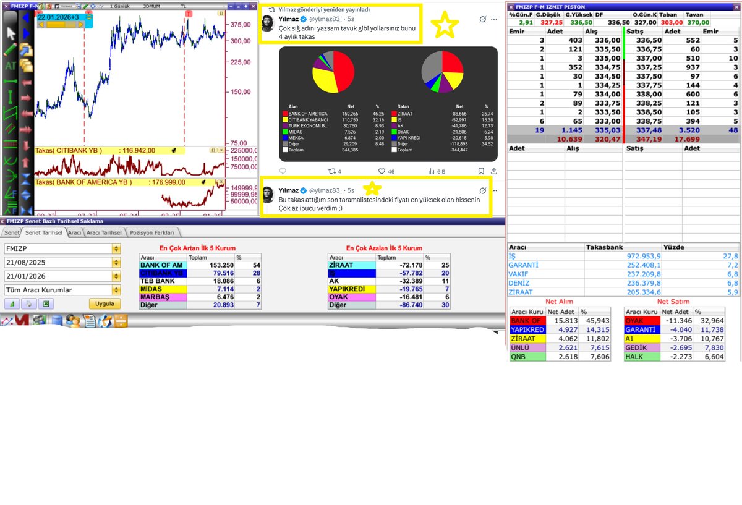Viewport: 742px width, 505px height.
Task: Open the red M icon in bottom bar
Action: click(22, 320)
